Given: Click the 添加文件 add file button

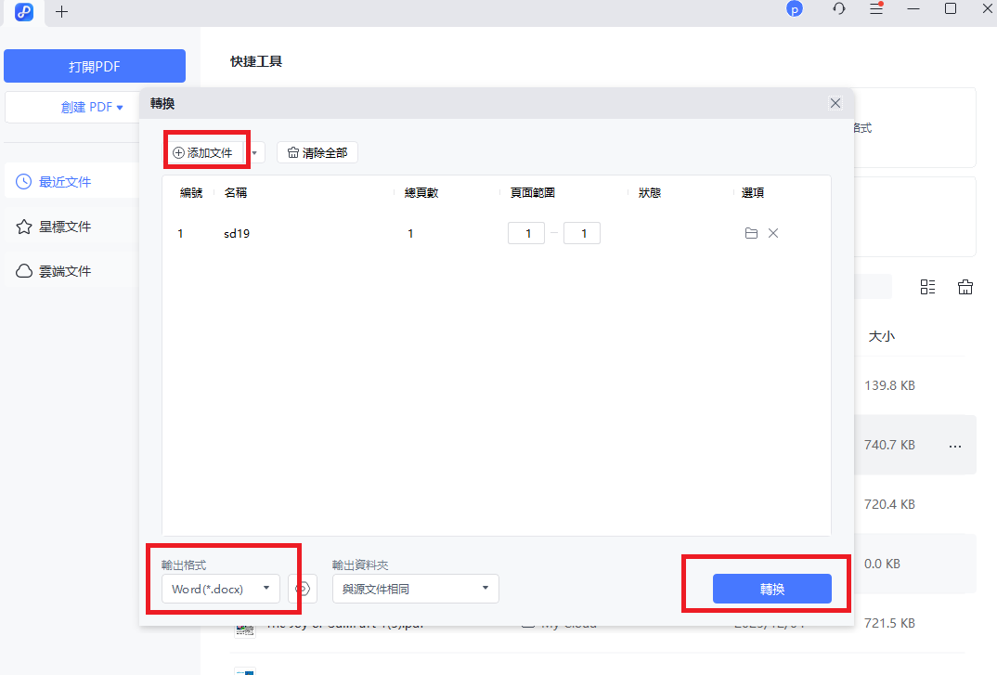Looking at the screenshot, I should click(x=205, y=151).
